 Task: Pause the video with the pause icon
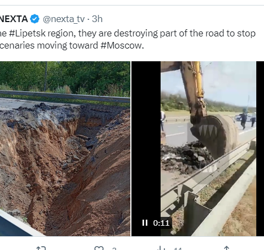coord(145,223)
